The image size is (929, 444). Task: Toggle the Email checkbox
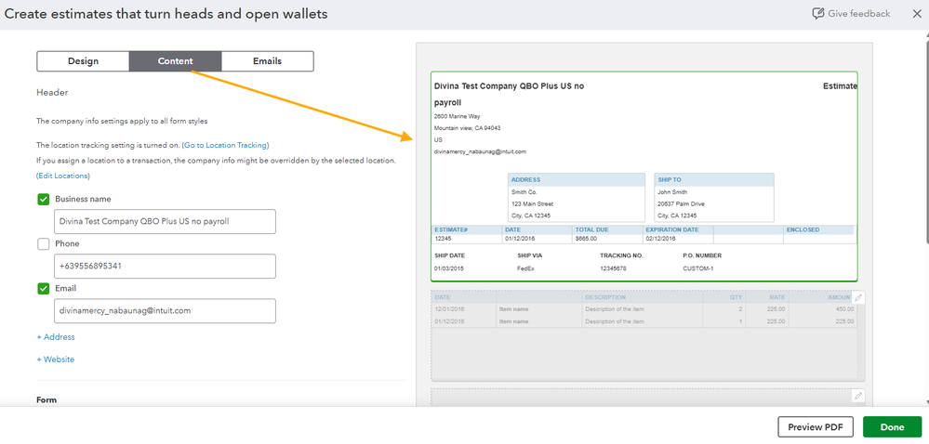click(x=44, y=288)
